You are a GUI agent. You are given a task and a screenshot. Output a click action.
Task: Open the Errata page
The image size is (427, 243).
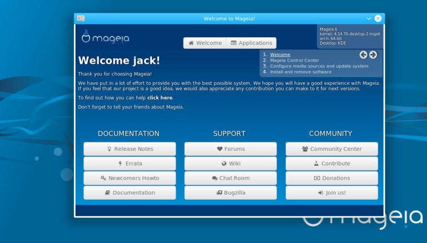tap(130, 164)
